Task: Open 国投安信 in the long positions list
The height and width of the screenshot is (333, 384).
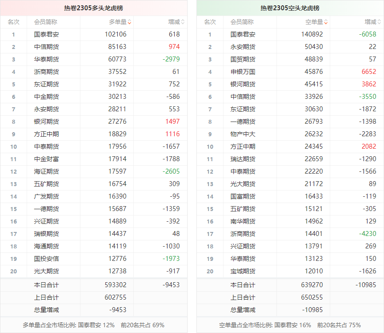Action: (x=46, y=259)
